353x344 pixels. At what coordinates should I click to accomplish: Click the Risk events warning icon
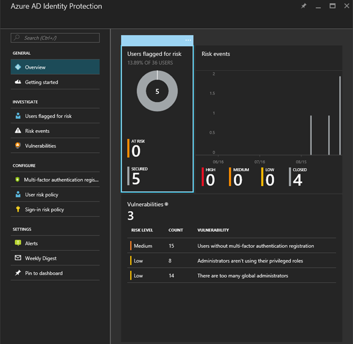[x=17, y=131]
